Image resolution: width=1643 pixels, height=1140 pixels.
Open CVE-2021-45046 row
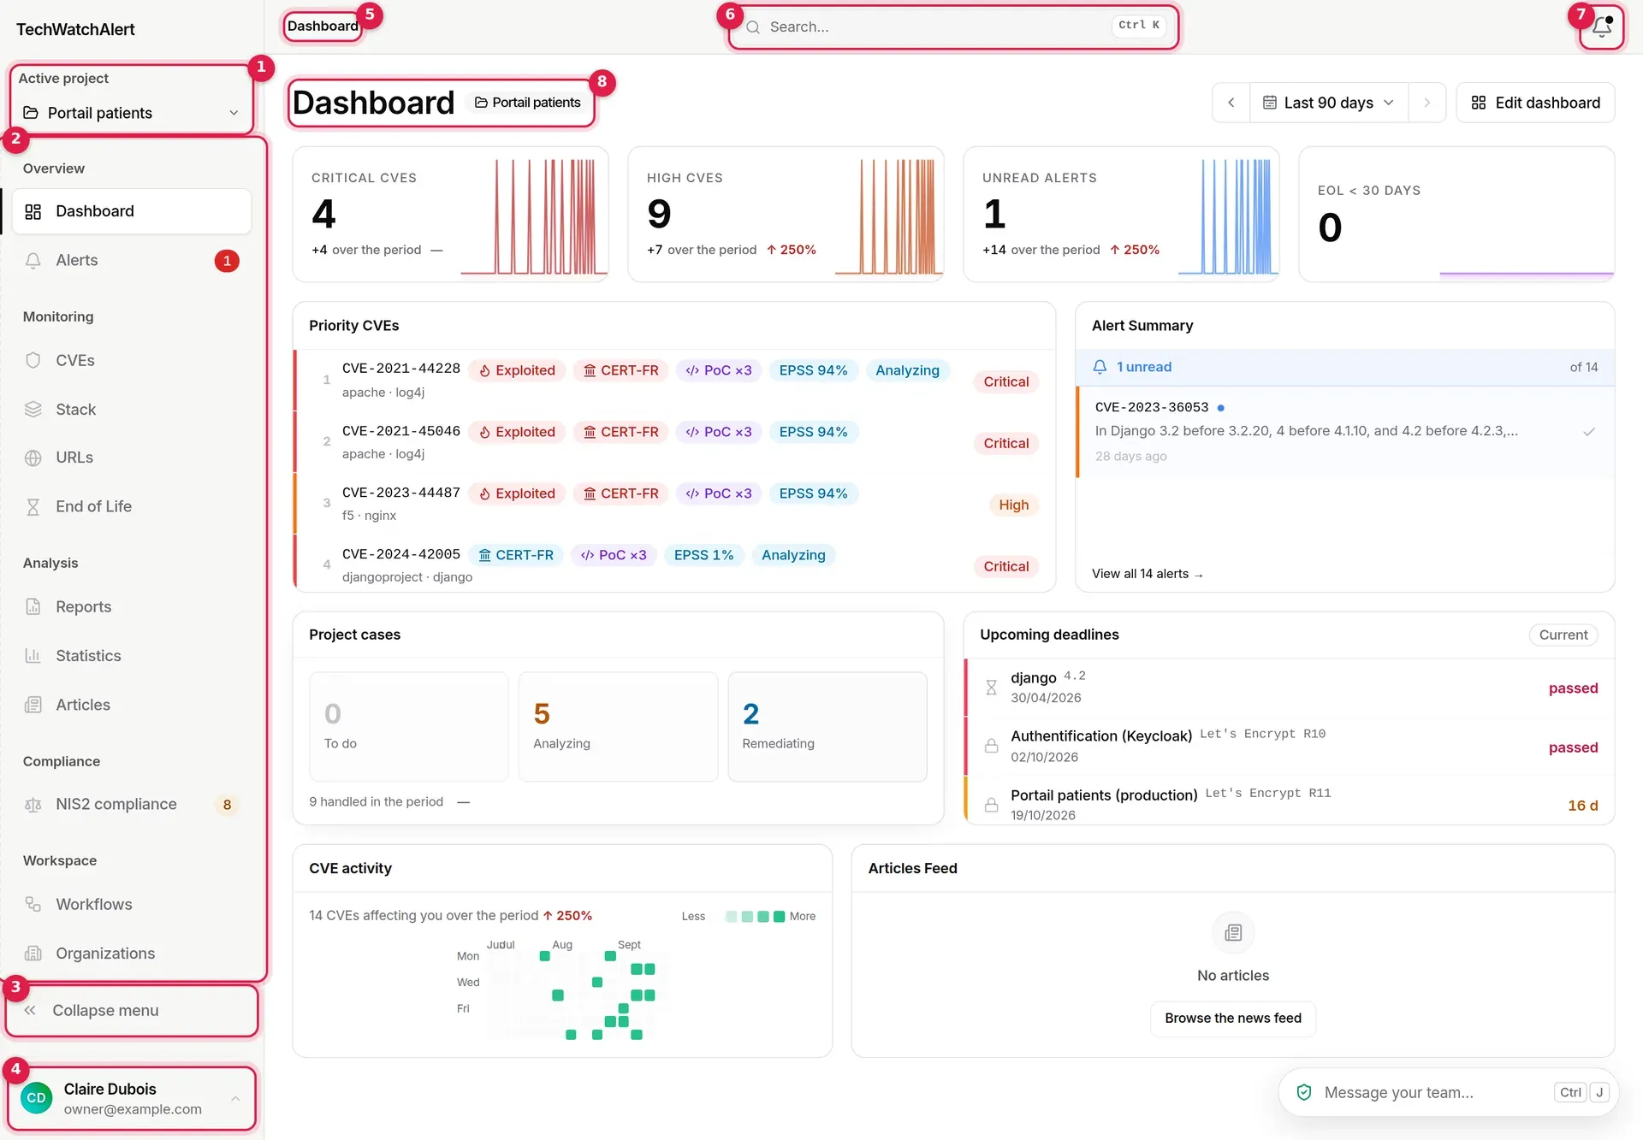(x=674, y=442)
